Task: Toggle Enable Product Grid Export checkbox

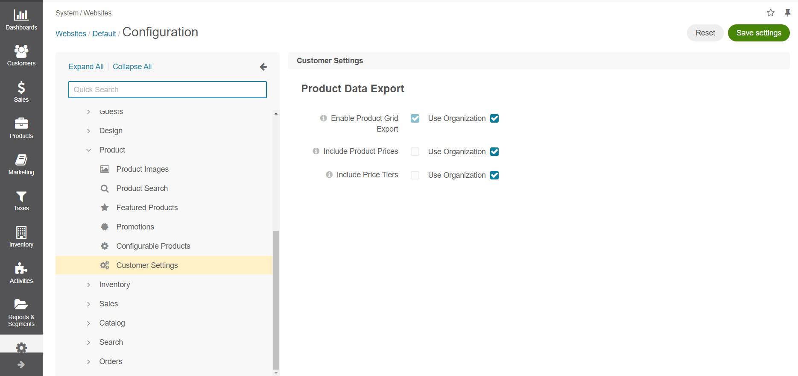Action: point(415,118)
